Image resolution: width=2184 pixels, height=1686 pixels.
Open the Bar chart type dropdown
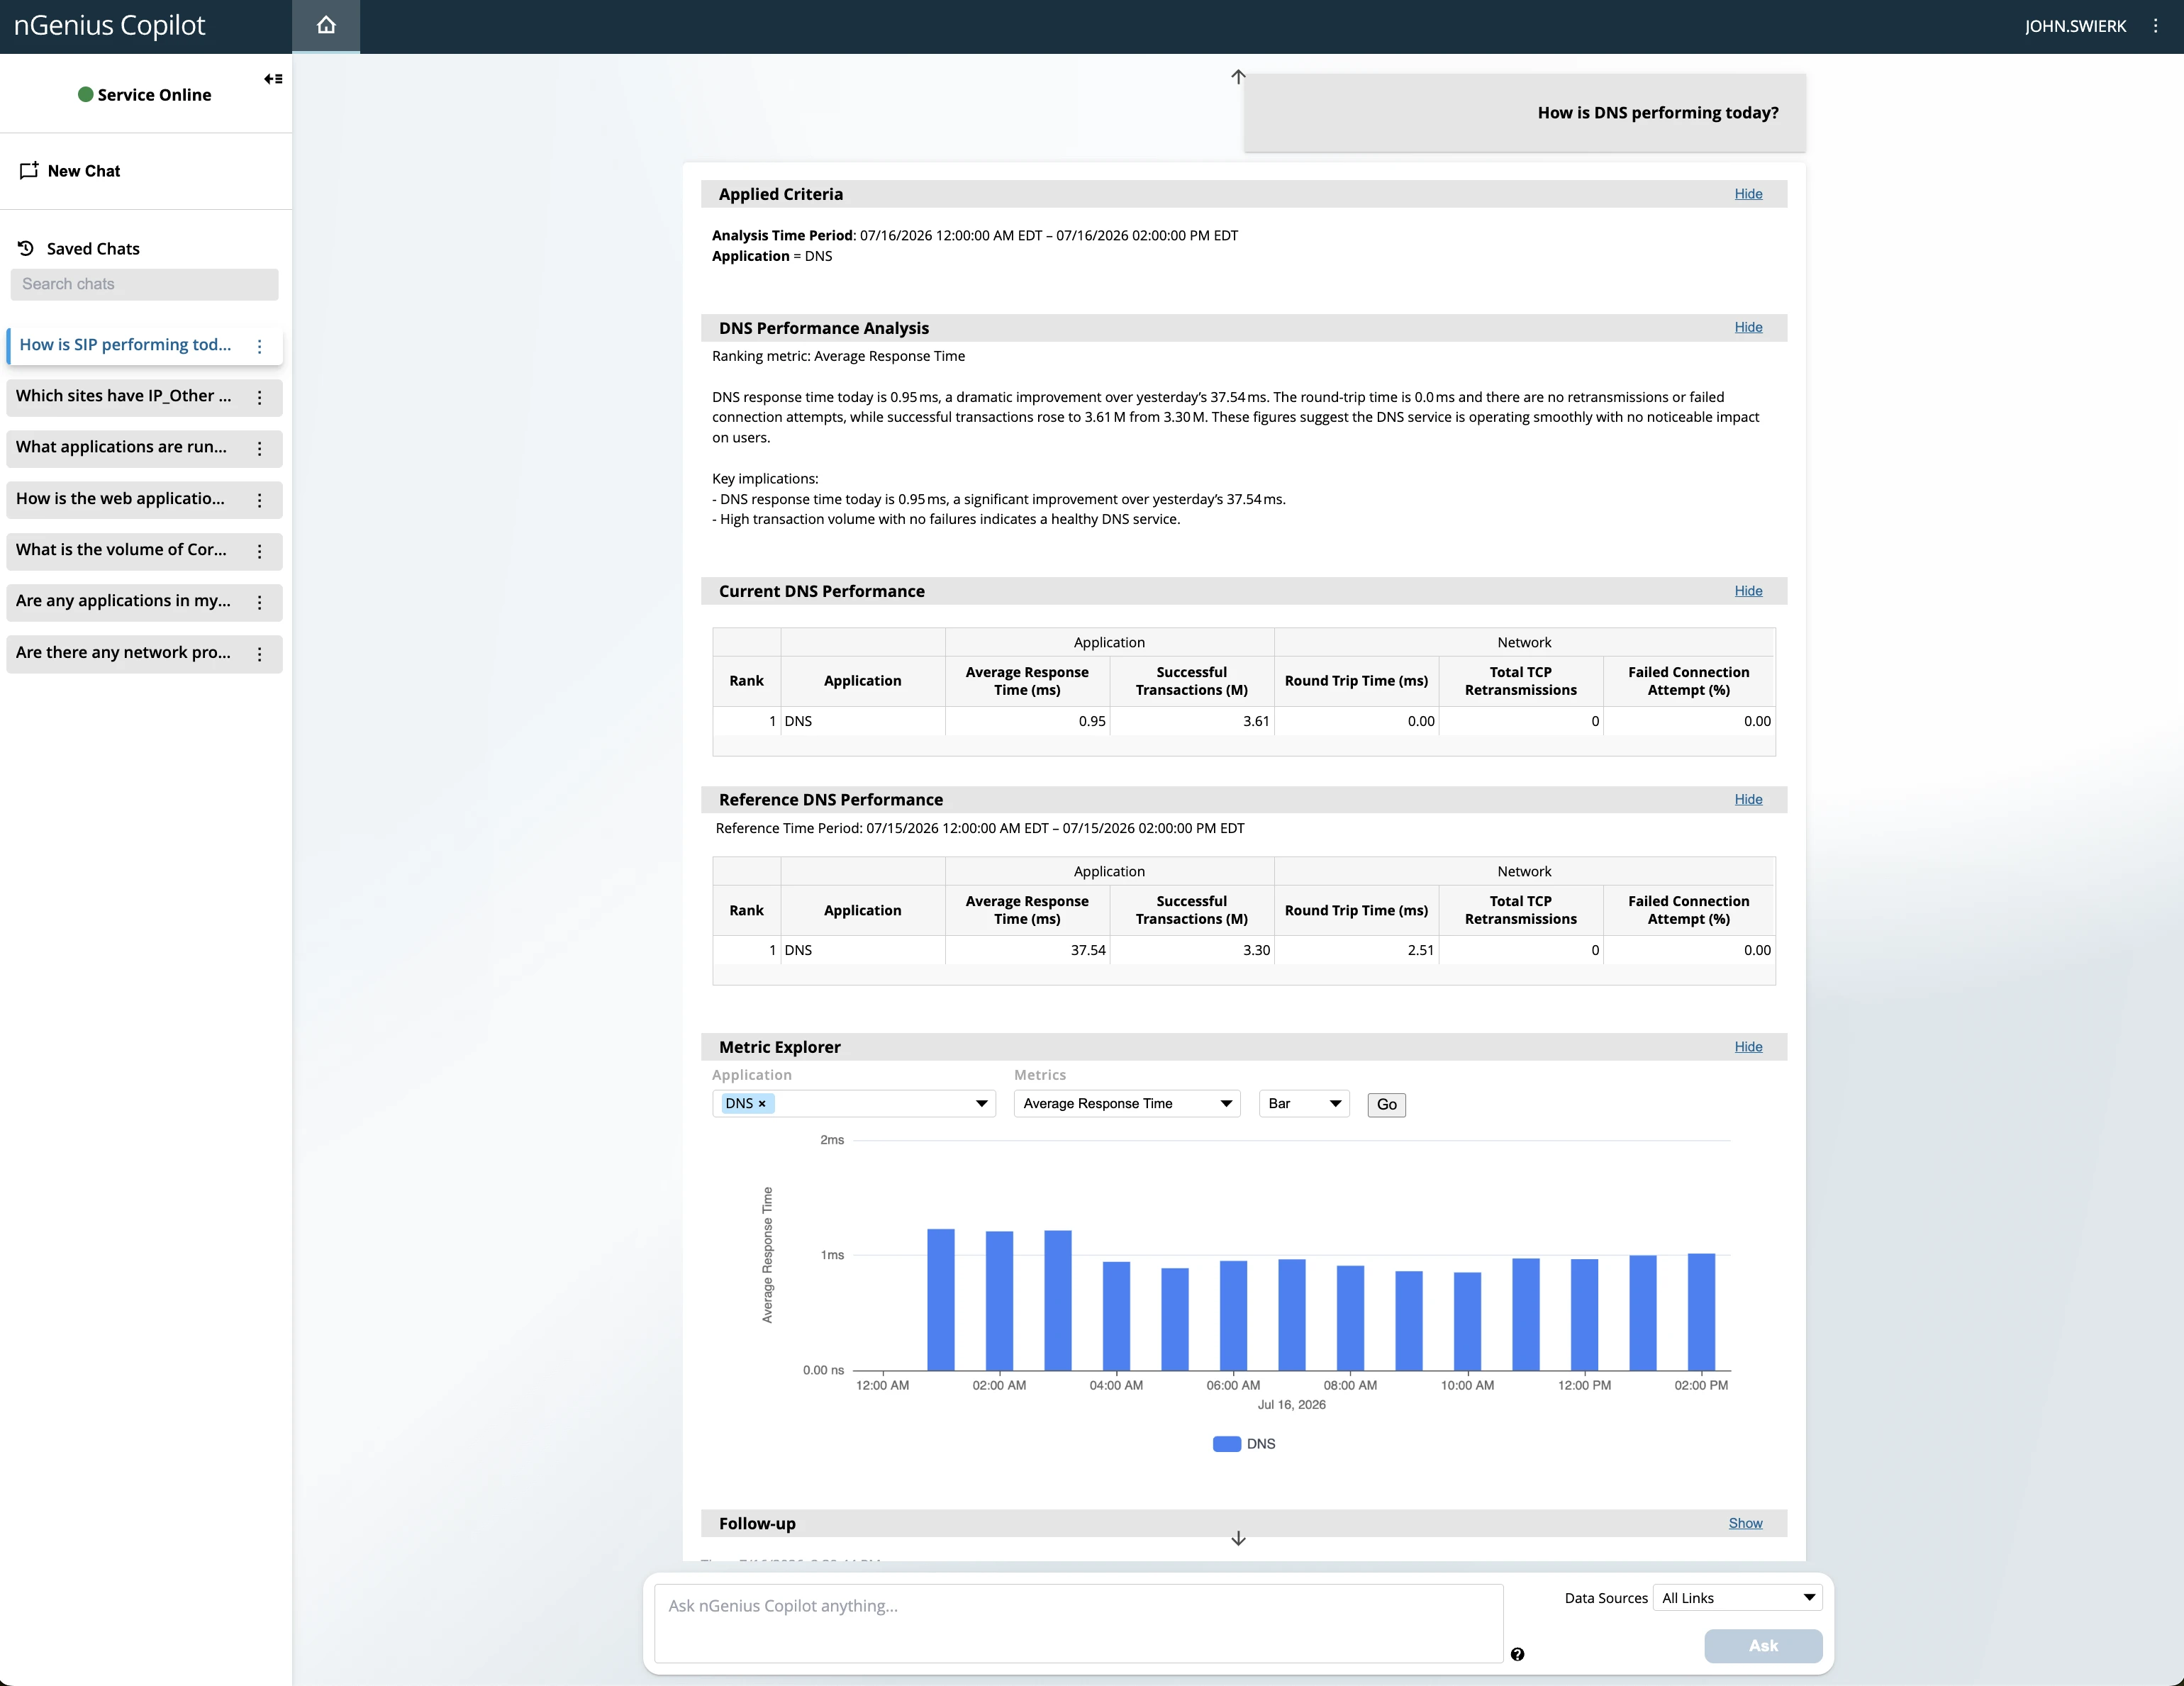coord(1304,1104)
